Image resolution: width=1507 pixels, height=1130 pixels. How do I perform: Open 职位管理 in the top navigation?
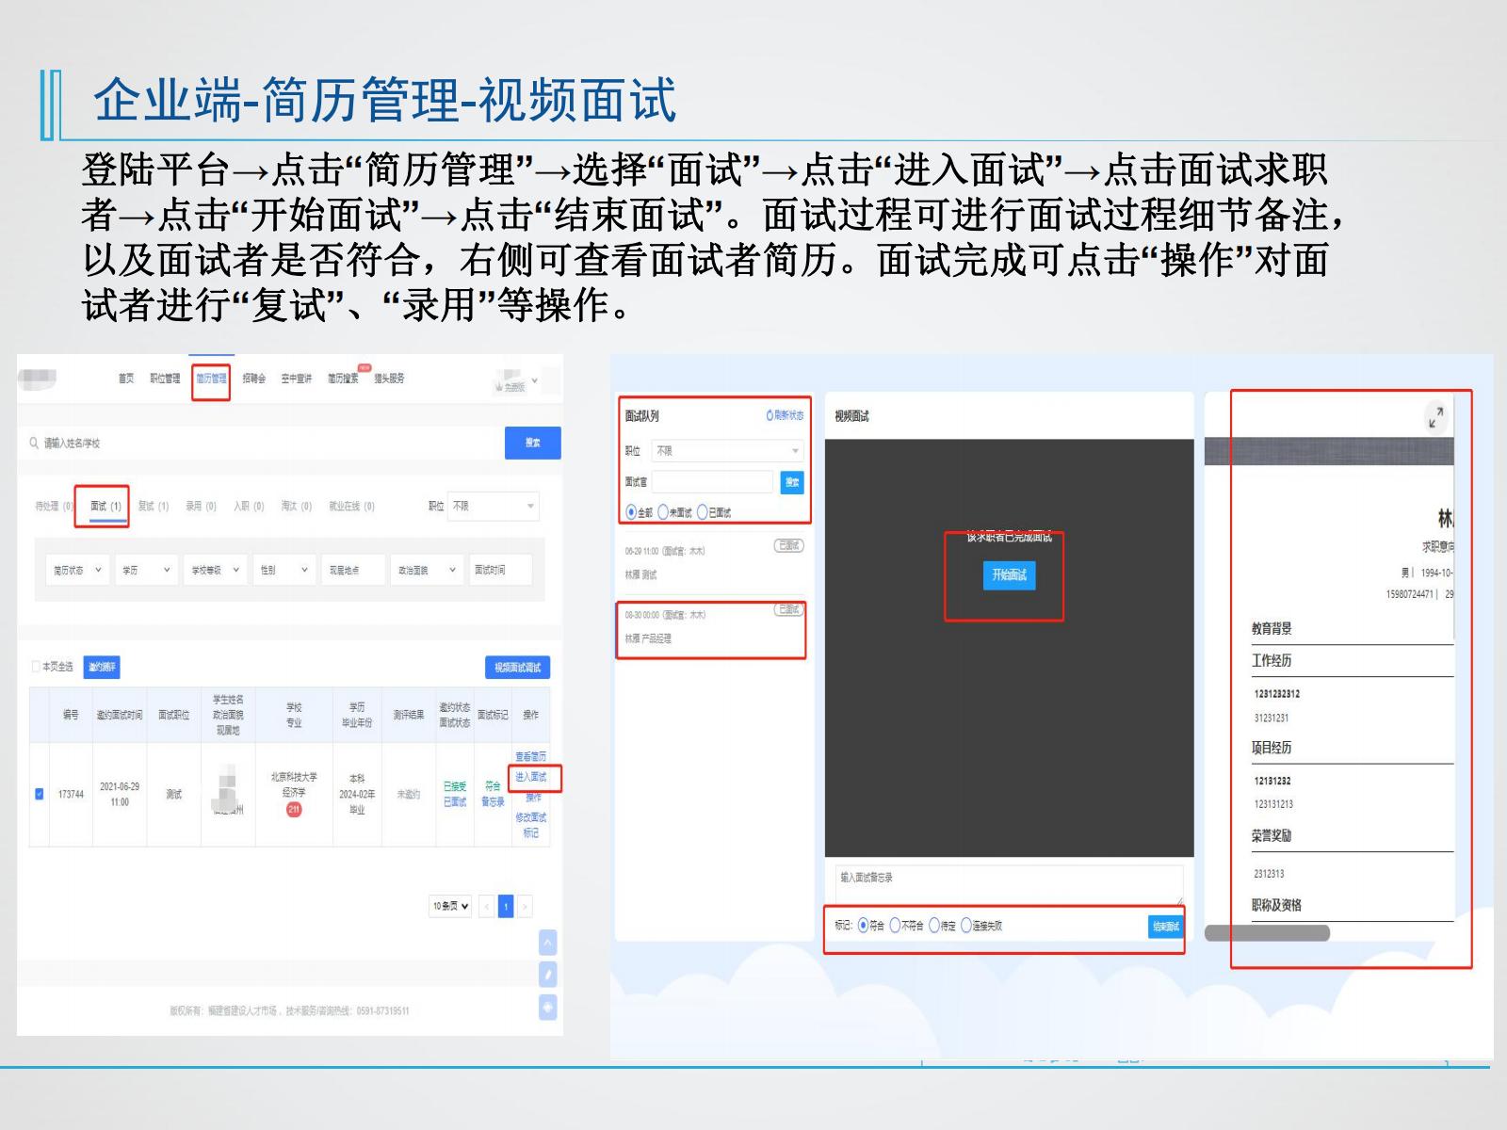click(165, 379)
